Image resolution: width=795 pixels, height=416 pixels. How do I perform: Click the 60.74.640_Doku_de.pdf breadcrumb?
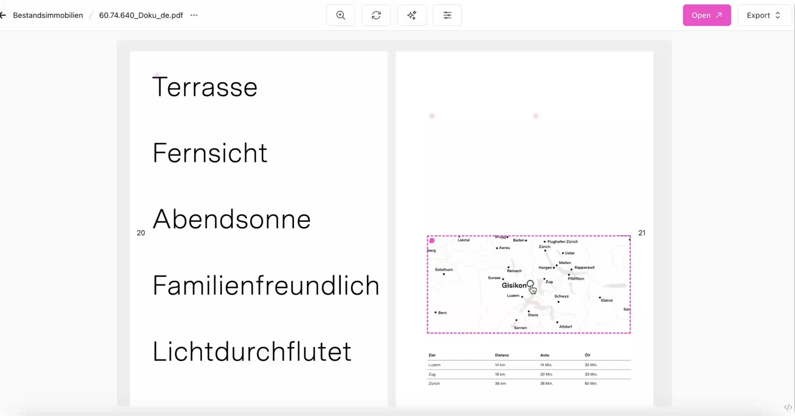(141, 15)
